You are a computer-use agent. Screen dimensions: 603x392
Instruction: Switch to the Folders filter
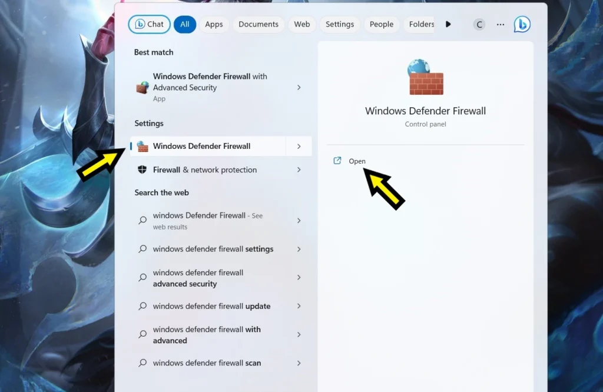[x=419, y=24]
